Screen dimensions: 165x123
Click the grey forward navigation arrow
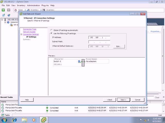pos(9,10)
